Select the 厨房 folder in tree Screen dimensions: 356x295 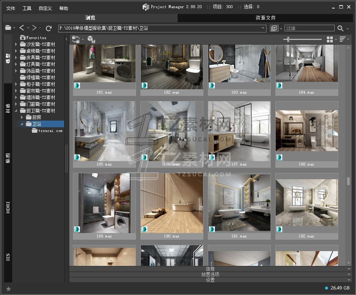(36, 117)
